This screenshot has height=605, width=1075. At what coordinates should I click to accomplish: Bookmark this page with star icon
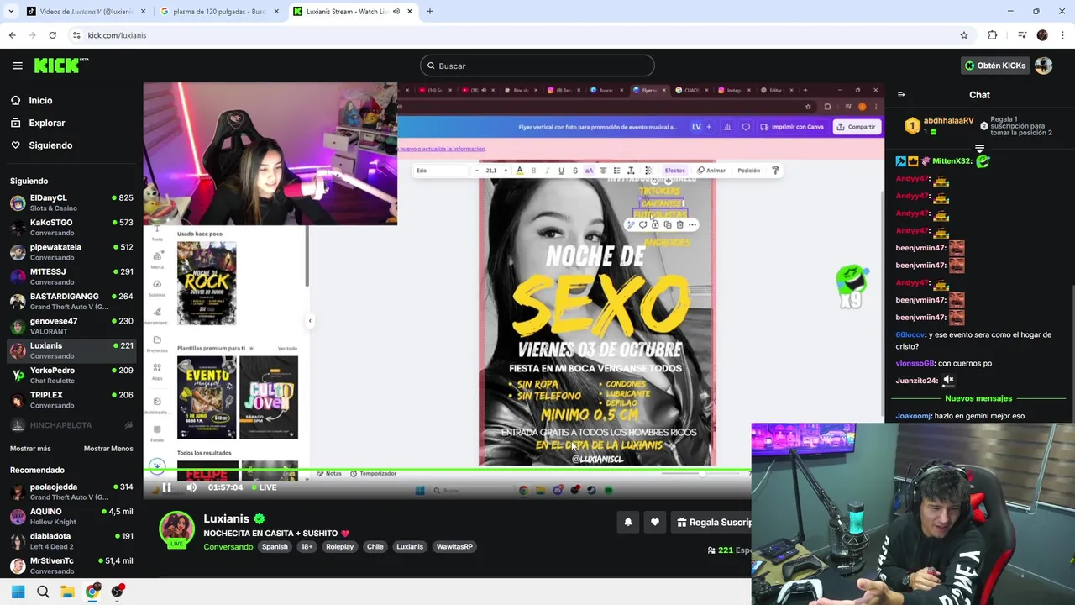(x=964, y=35)
